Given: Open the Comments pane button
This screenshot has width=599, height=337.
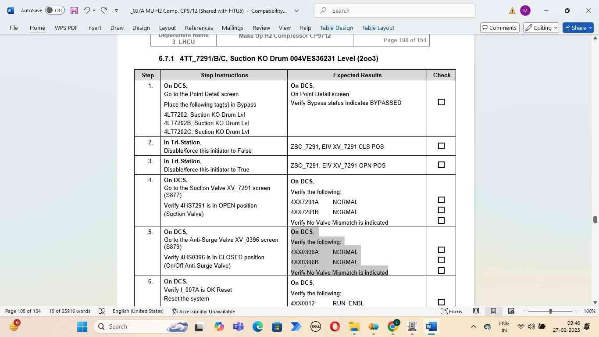Looking at the screenshot, I should 500,28.
